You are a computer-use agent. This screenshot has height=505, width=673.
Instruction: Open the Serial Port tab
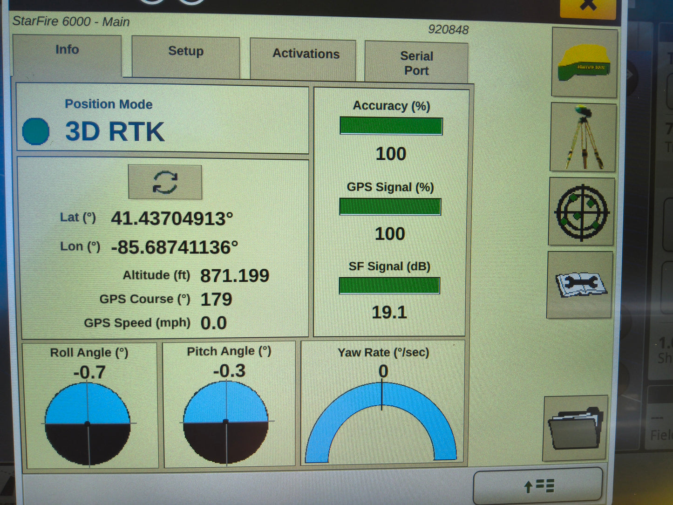416,62
